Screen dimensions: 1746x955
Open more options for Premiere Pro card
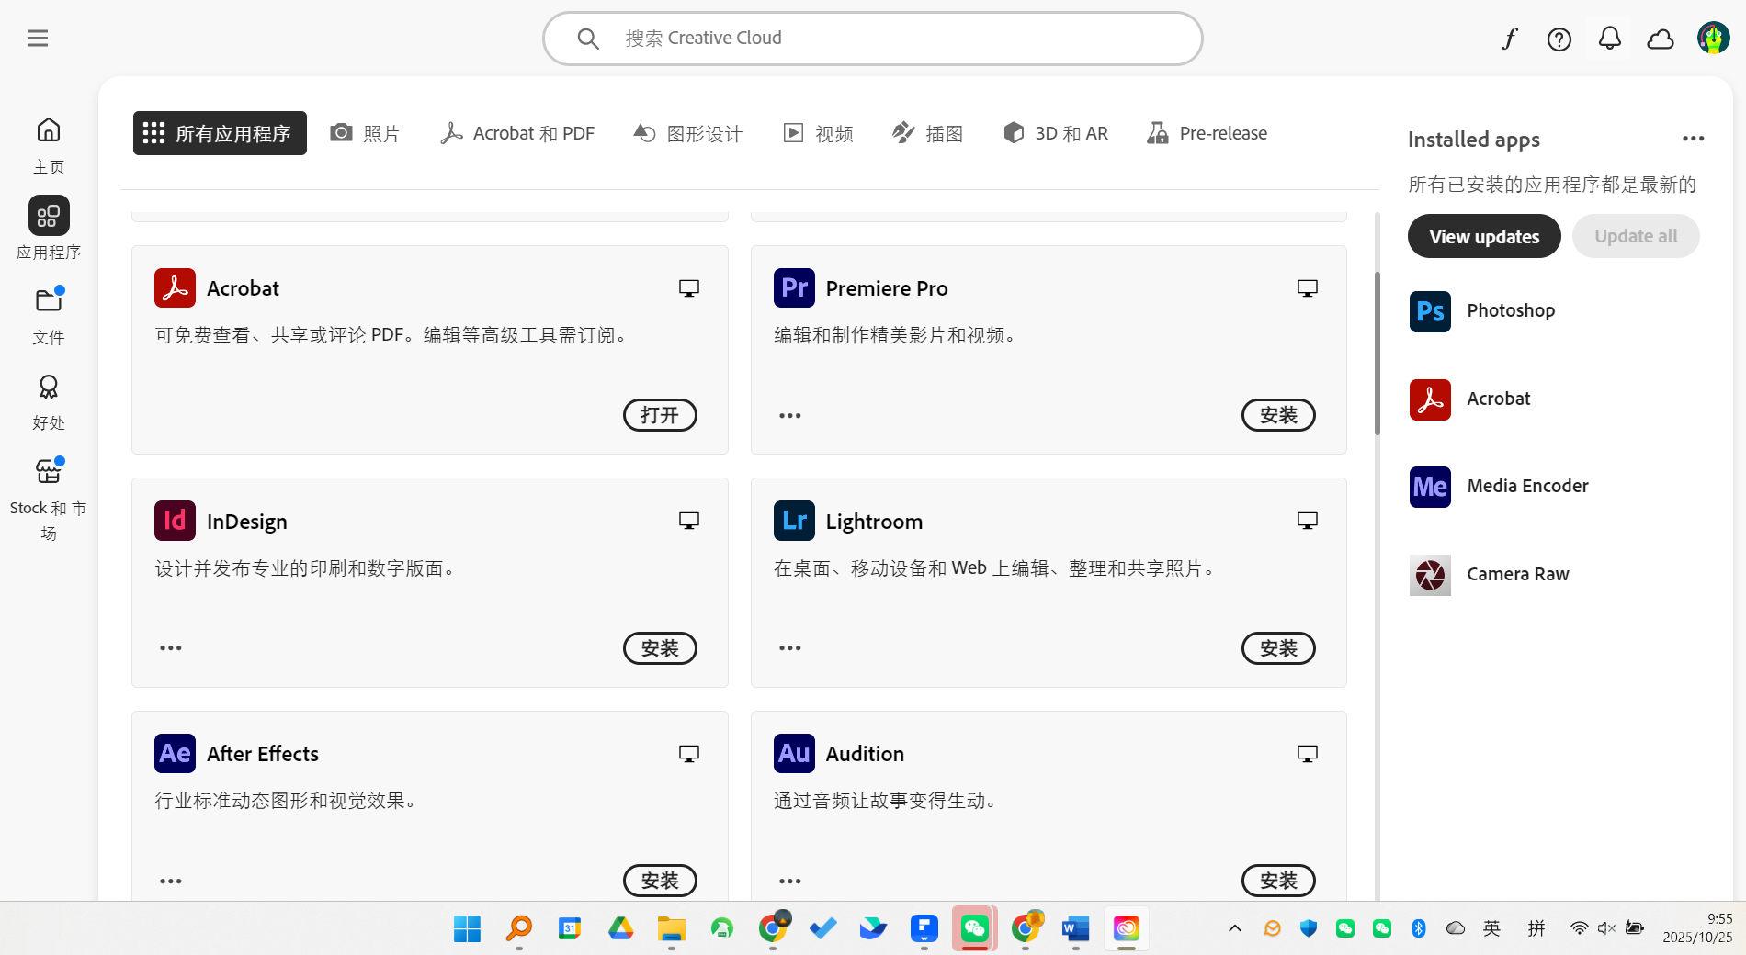click(789, 416)
